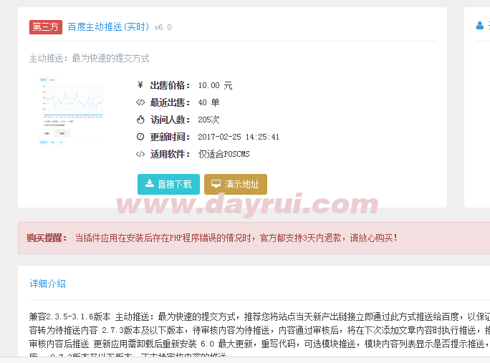Click the 最近出售 label

click(x=170, y=102)
